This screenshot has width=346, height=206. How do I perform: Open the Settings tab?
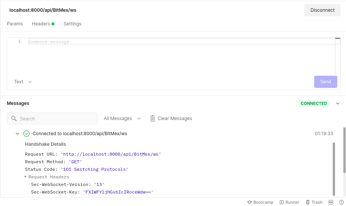coord(72,24)
